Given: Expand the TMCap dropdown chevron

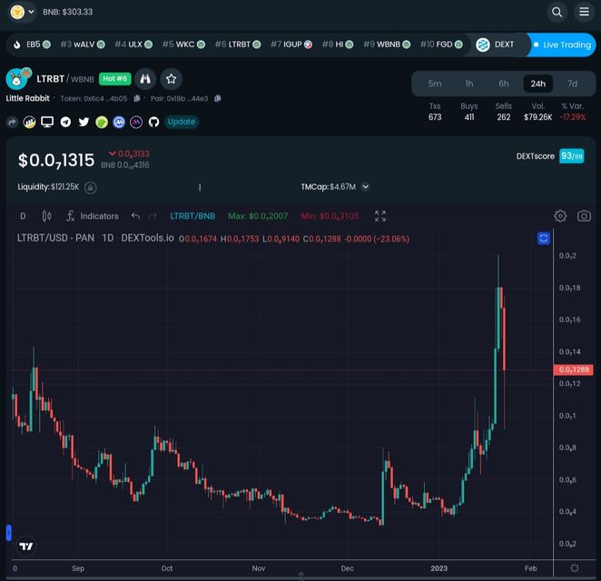Looking at the screenshot, I should point(366,187).
